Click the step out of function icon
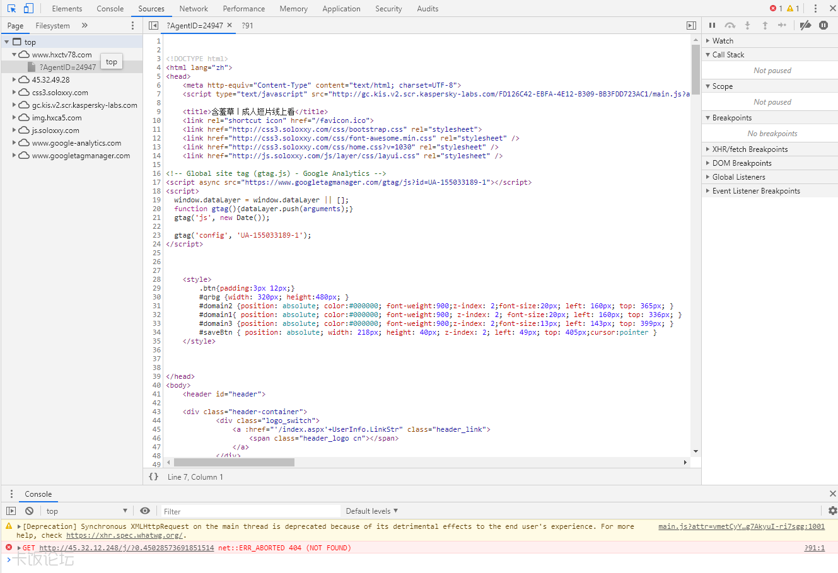This screenshot has width=838, height=573. click(765, 25)
